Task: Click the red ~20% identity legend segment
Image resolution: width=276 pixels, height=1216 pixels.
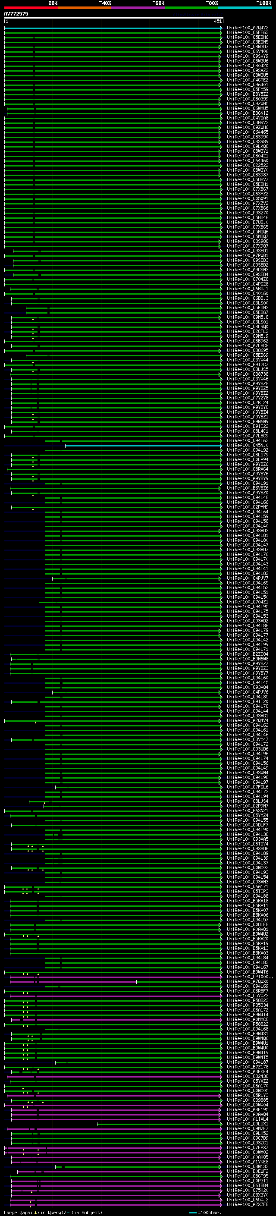Action: click(x=31, y=8)
